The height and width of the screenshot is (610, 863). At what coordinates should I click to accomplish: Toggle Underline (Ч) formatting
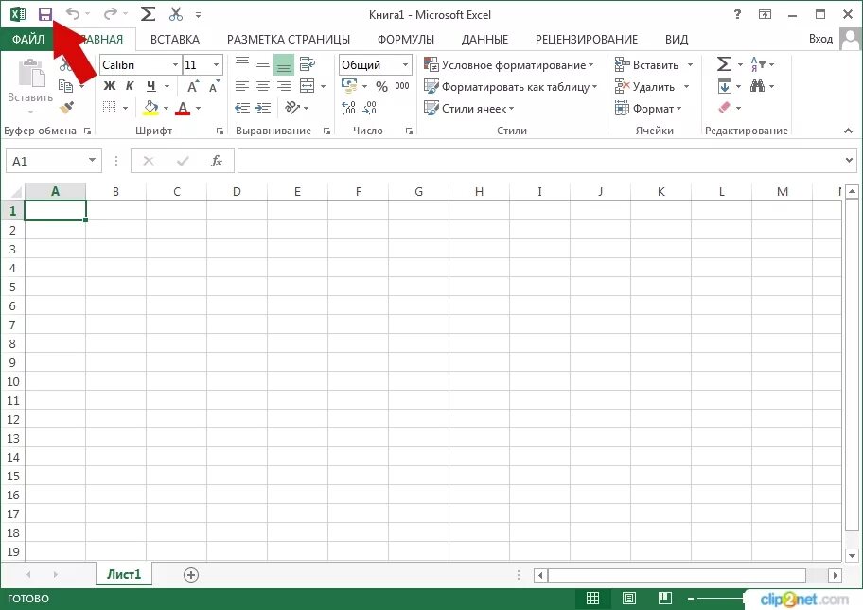pyautogui.click(x=150, y=86)
